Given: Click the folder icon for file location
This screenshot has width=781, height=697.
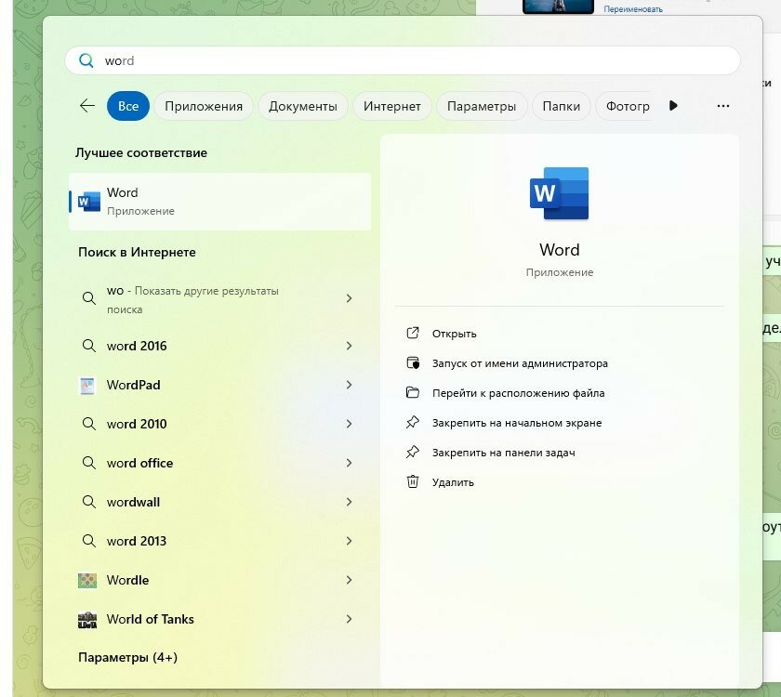Looking at the screenshot, I should [413, 392].
